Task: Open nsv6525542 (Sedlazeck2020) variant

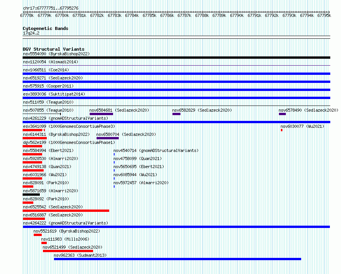Action: click(x=53, y=207)
